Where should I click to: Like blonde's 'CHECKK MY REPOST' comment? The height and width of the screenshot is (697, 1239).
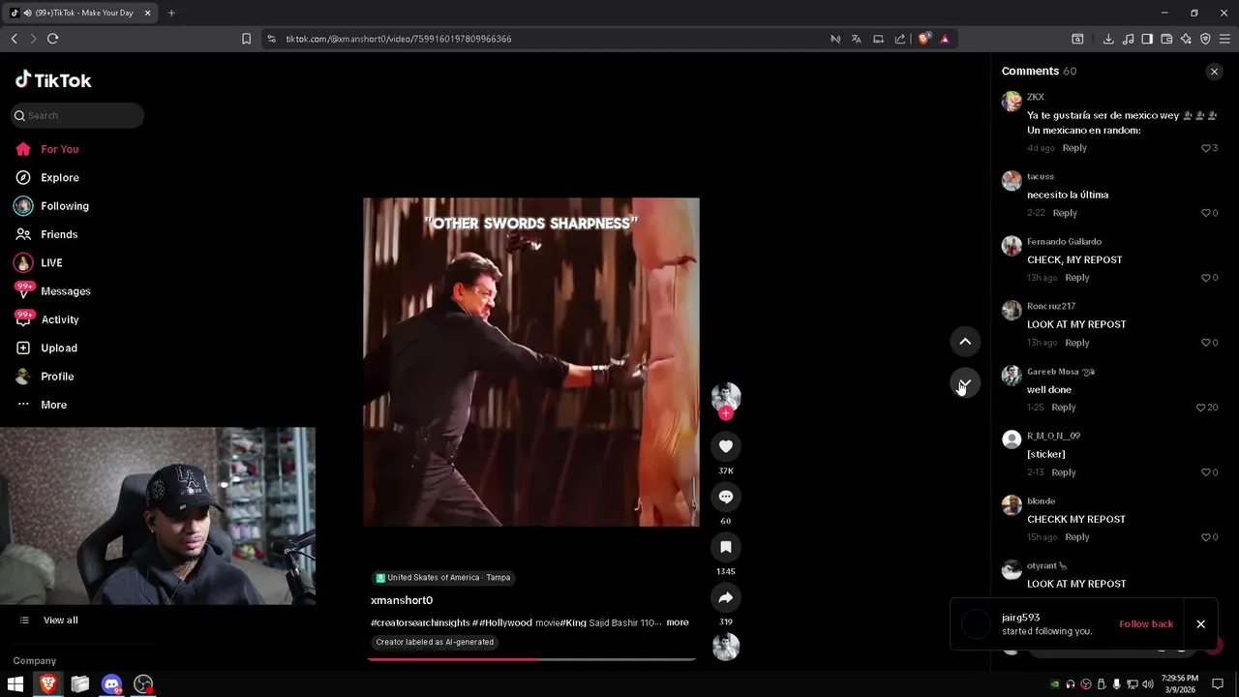coord(1206,537)
